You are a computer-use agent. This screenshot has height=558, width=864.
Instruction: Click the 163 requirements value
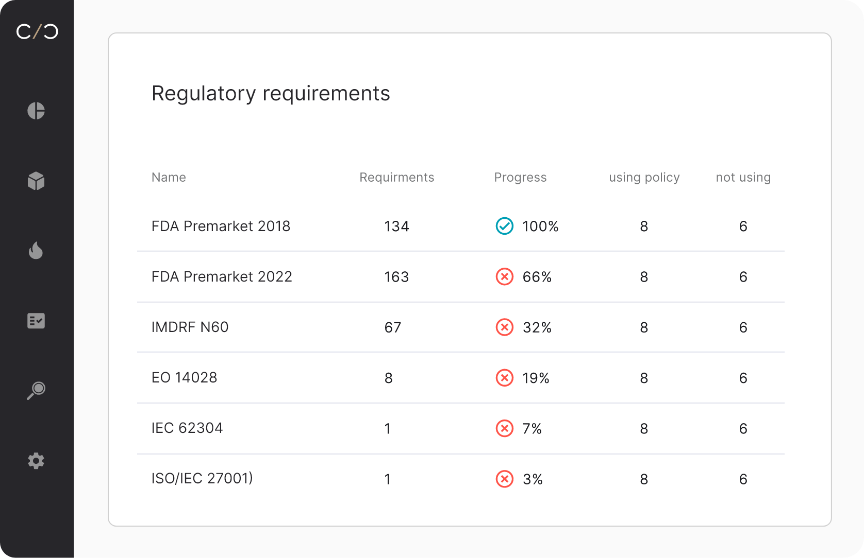[396, 277]
